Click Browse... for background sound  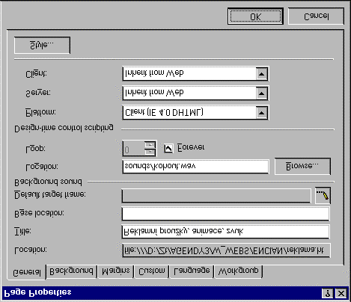click(x=302, y=166)
